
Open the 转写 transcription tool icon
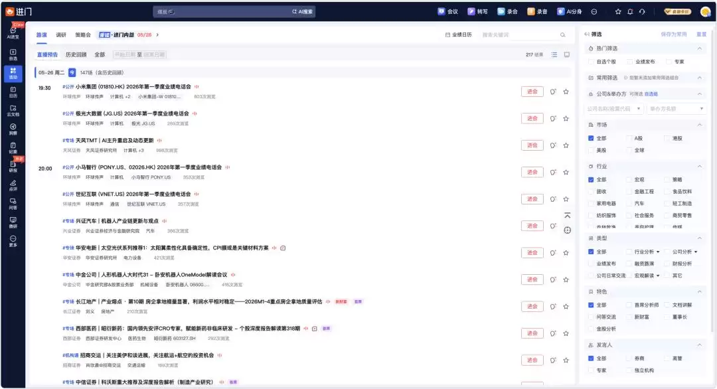point(477,12)
